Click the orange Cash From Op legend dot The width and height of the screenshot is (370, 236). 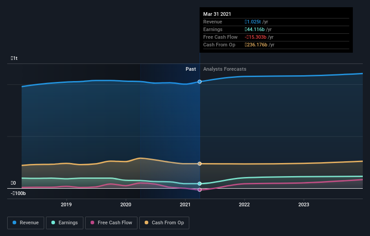146,222
